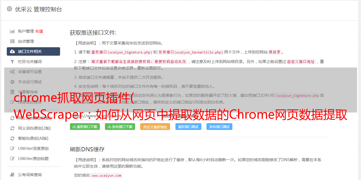The width and height of the screenshot is (361, 180).
Task: Click the orange 自定义鉴权地址 button
Action: pos(155,127)
